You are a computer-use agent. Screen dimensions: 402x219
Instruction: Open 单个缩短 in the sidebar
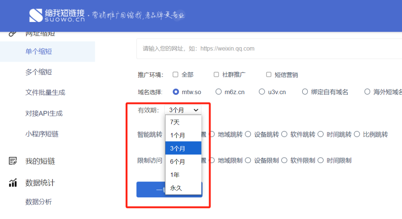coord(39,52)
